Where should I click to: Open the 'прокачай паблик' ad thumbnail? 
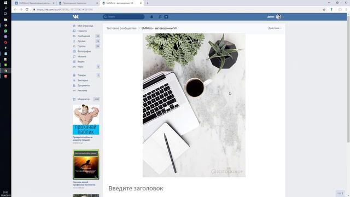pos(86,119)
